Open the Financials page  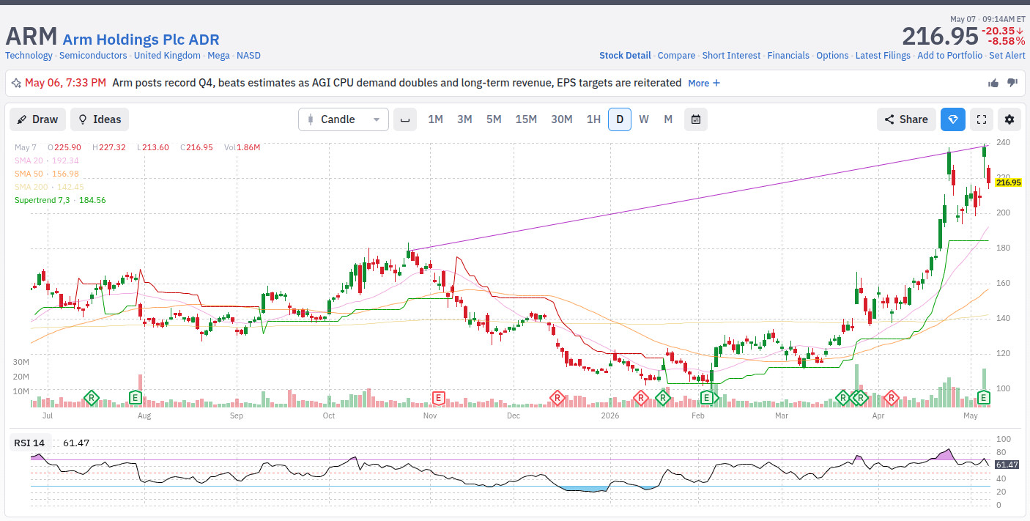point(788,56)
